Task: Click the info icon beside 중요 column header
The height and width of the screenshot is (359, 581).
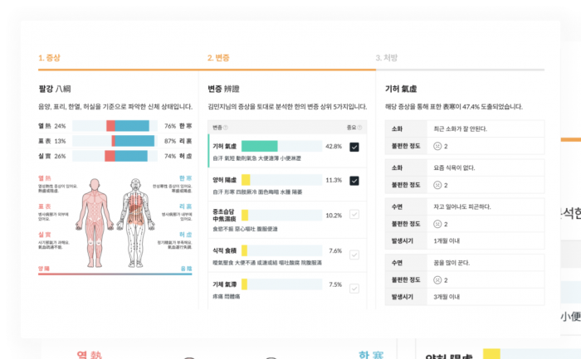Action: tap(359, 128)
